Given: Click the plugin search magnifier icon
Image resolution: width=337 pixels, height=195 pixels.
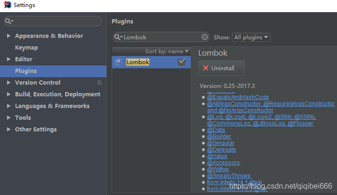Looking at the screenshot, I should [x=117, y=37].
